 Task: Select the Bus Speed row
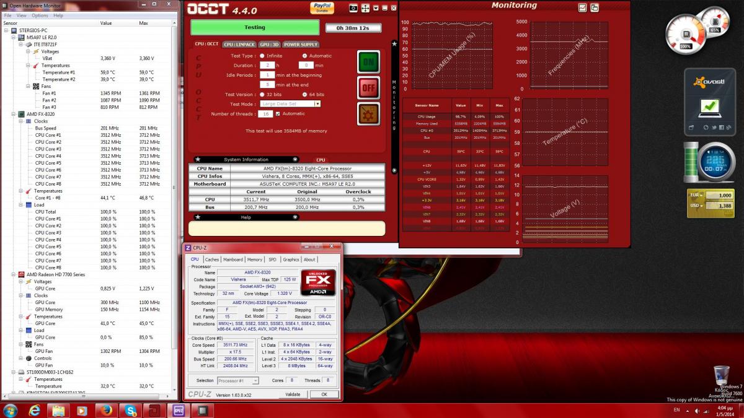click(87, 128)
